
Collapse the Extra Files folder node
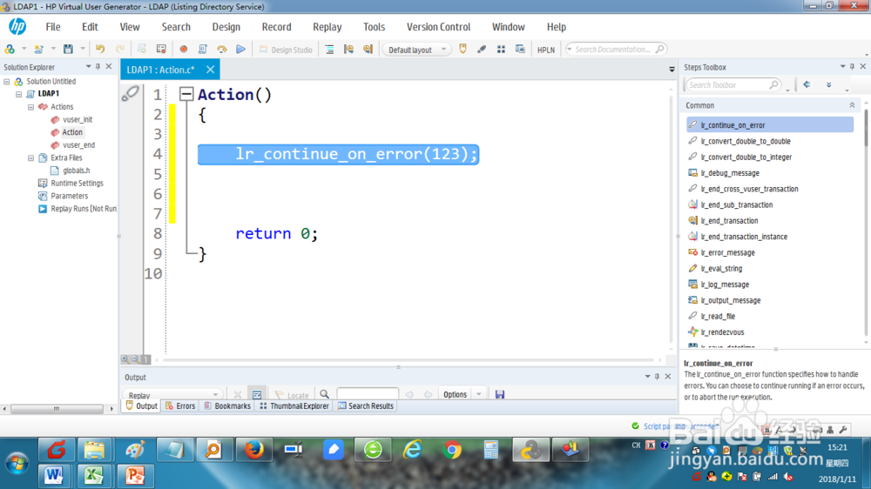(31, 158)
